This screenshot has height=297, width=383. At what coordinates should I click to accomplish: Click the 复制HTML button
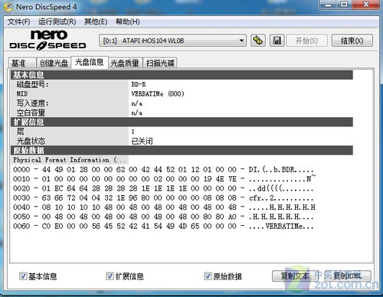[x=348, y=276]
